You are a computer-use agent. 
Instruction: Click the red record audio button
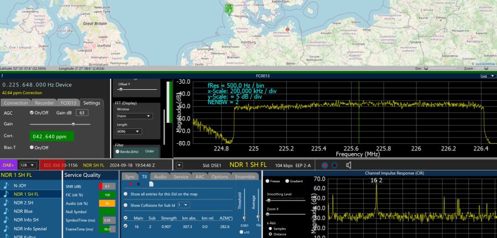pos(325,165)
